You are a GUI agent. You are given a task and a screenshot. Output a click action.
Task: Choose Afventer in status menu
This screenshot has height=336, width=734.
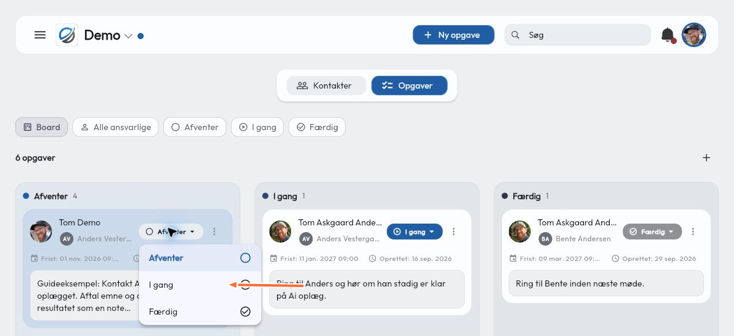(x=200, y=258)
